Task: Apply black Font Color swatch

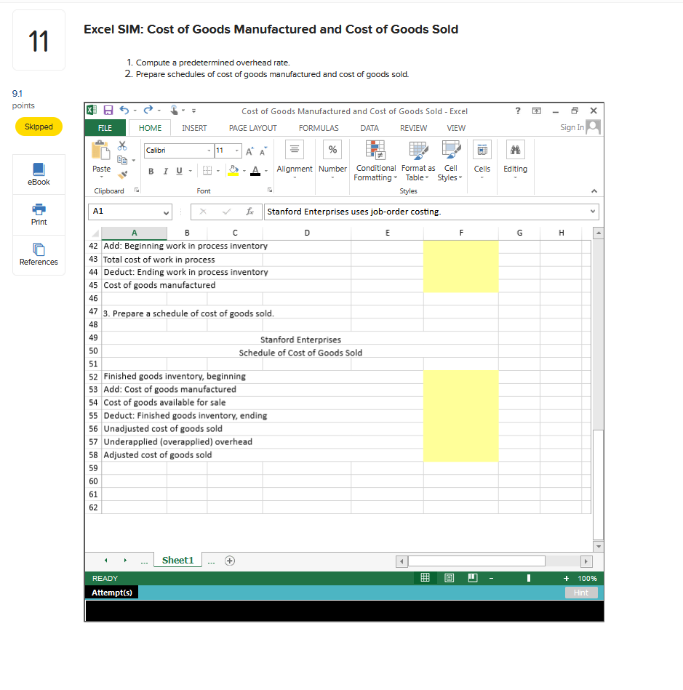Action: pos(255,171)
